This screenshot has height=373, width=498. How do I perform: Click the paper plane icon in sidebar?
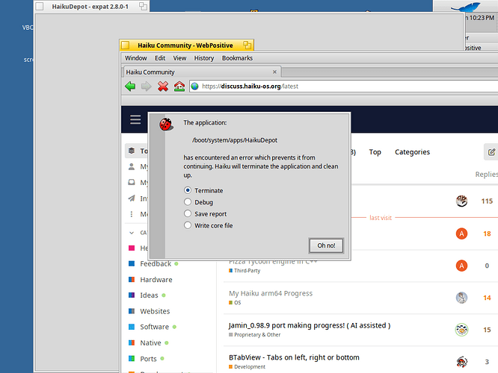[131, 198]
